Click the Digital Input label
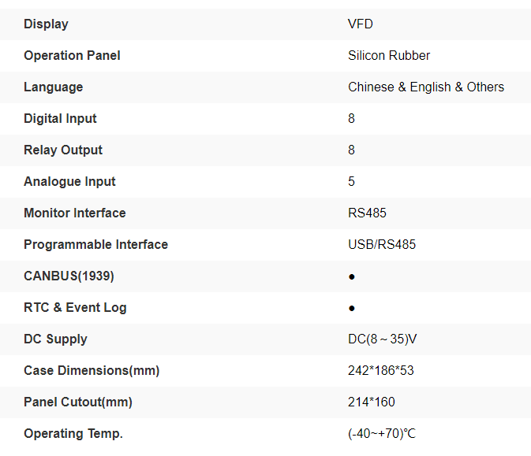The image size is (531, 456). (60, 119)
